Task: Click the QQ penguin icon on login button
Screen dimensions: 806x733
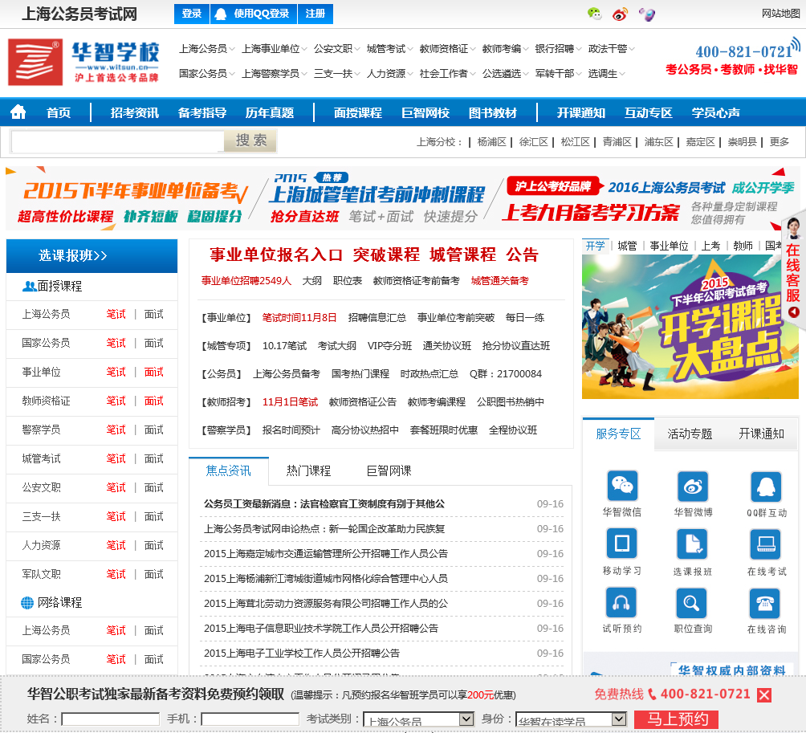Action: pos(221,14)
